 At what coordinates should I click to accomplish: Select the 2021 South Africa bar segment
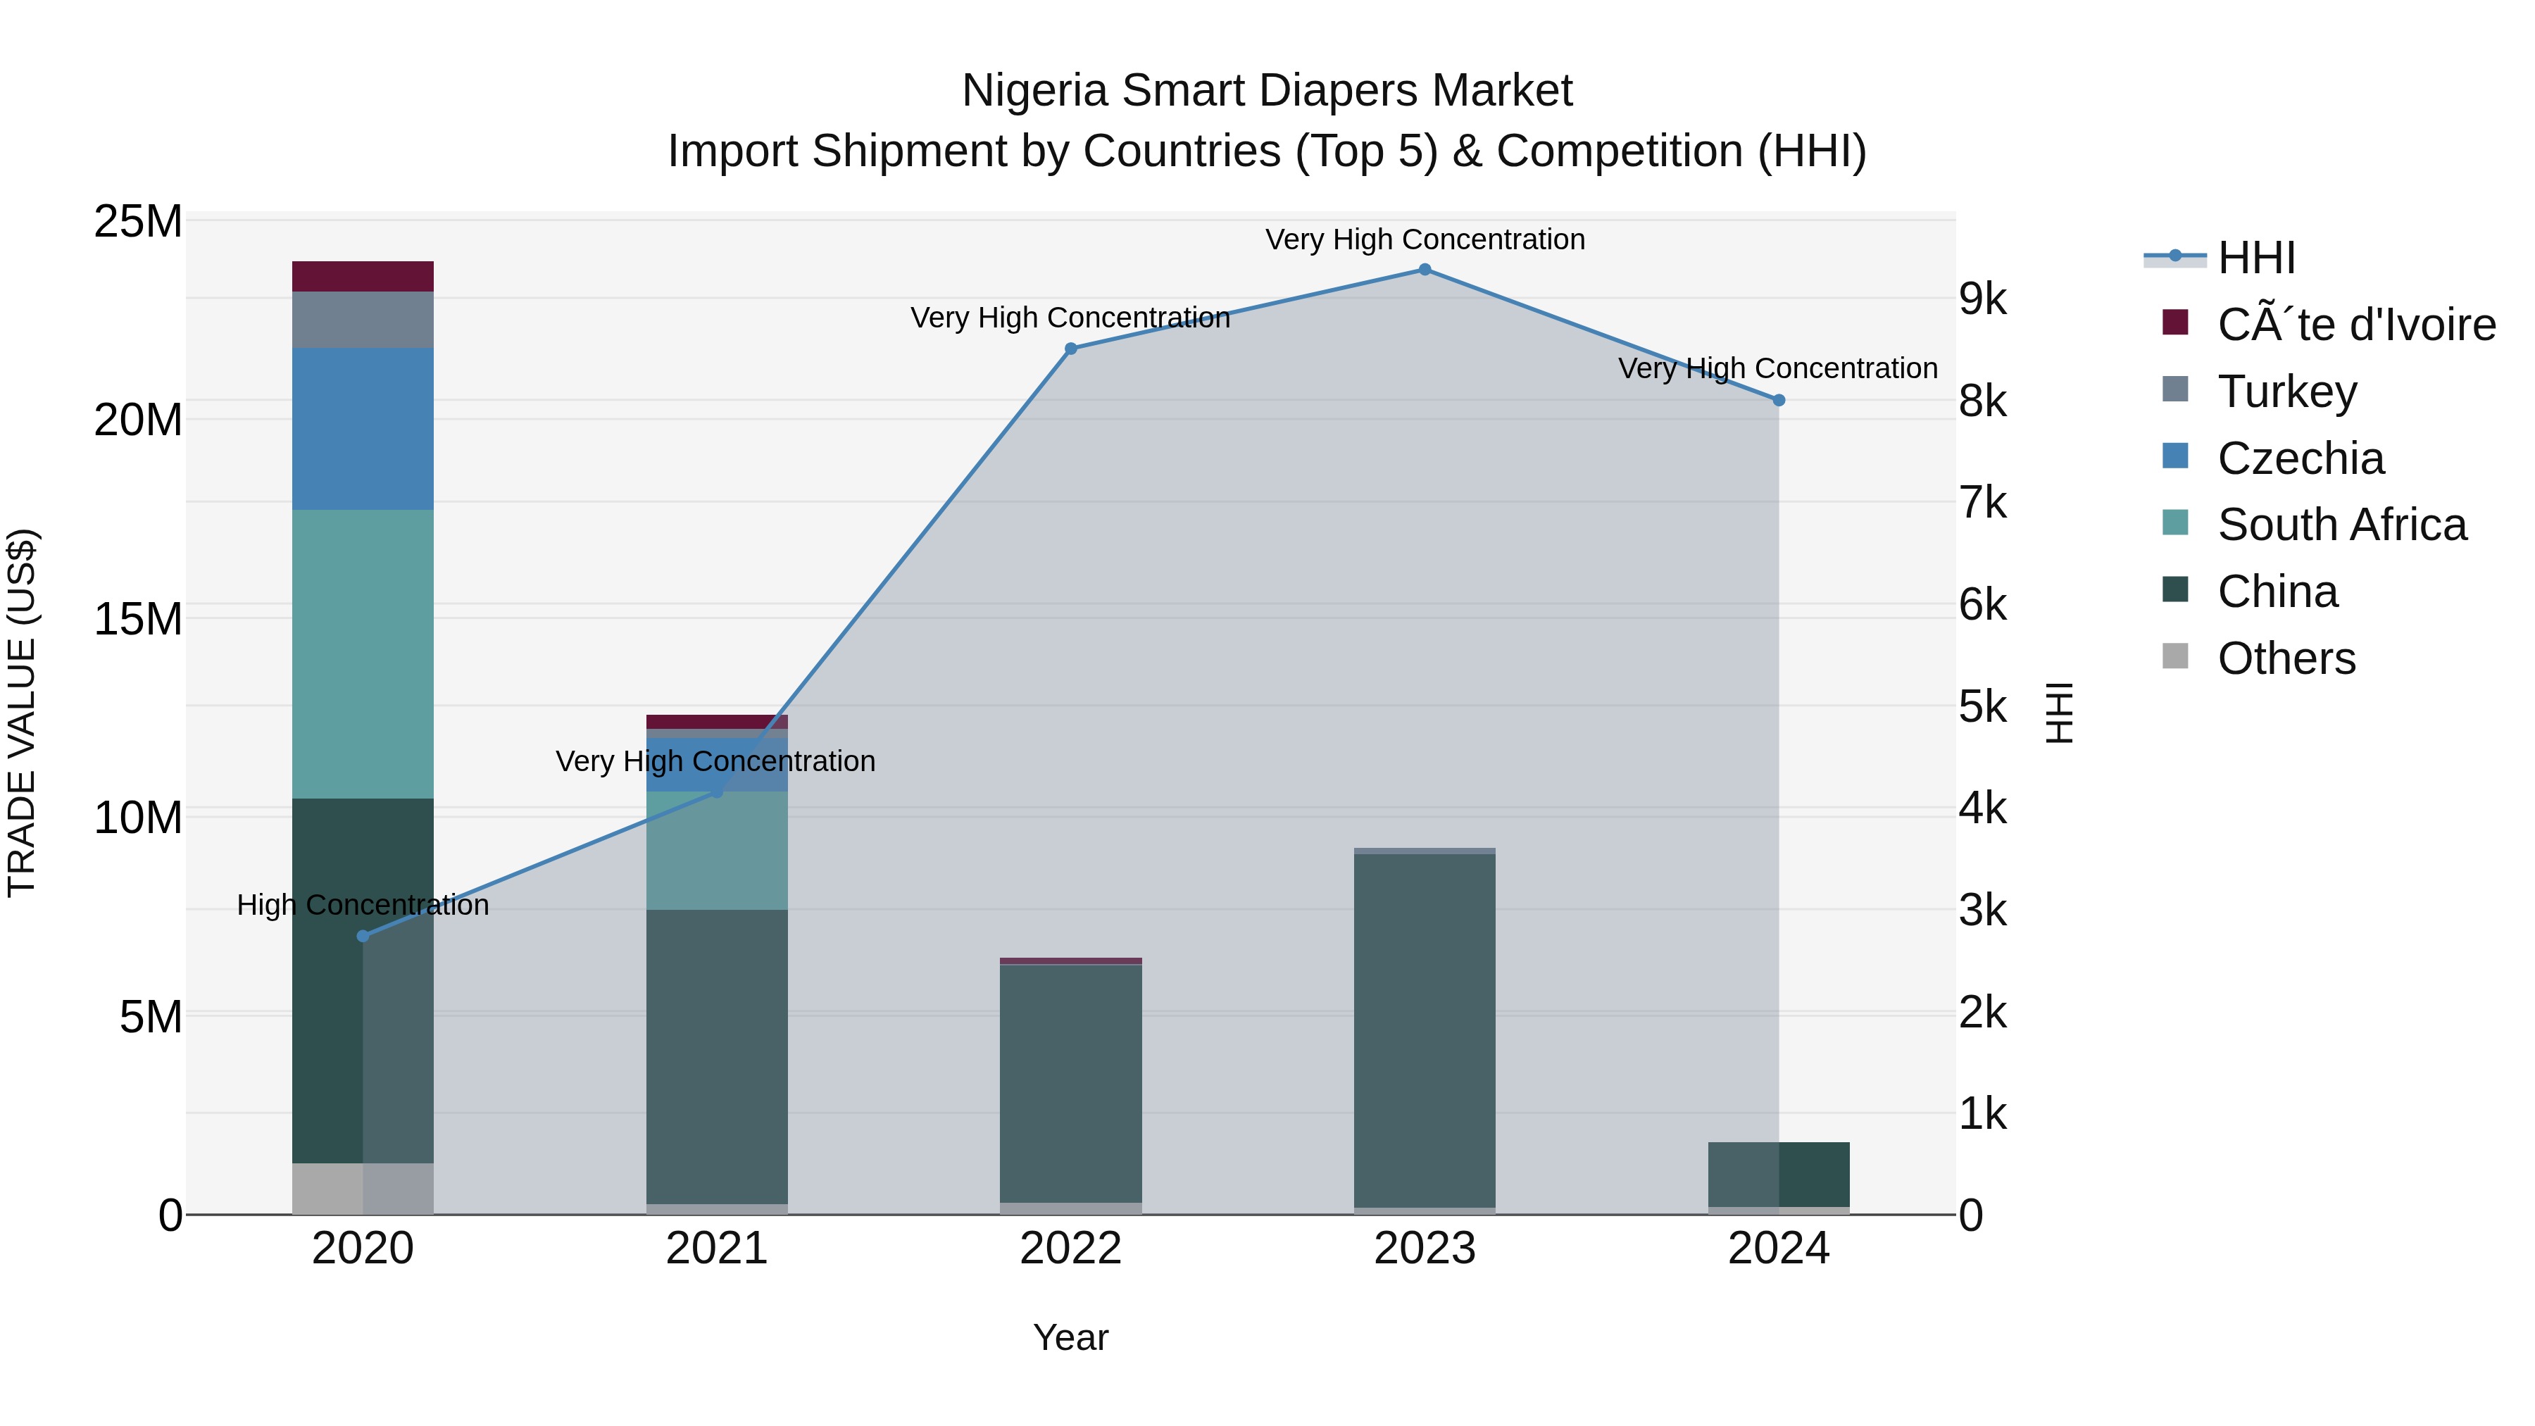point(718,851)
